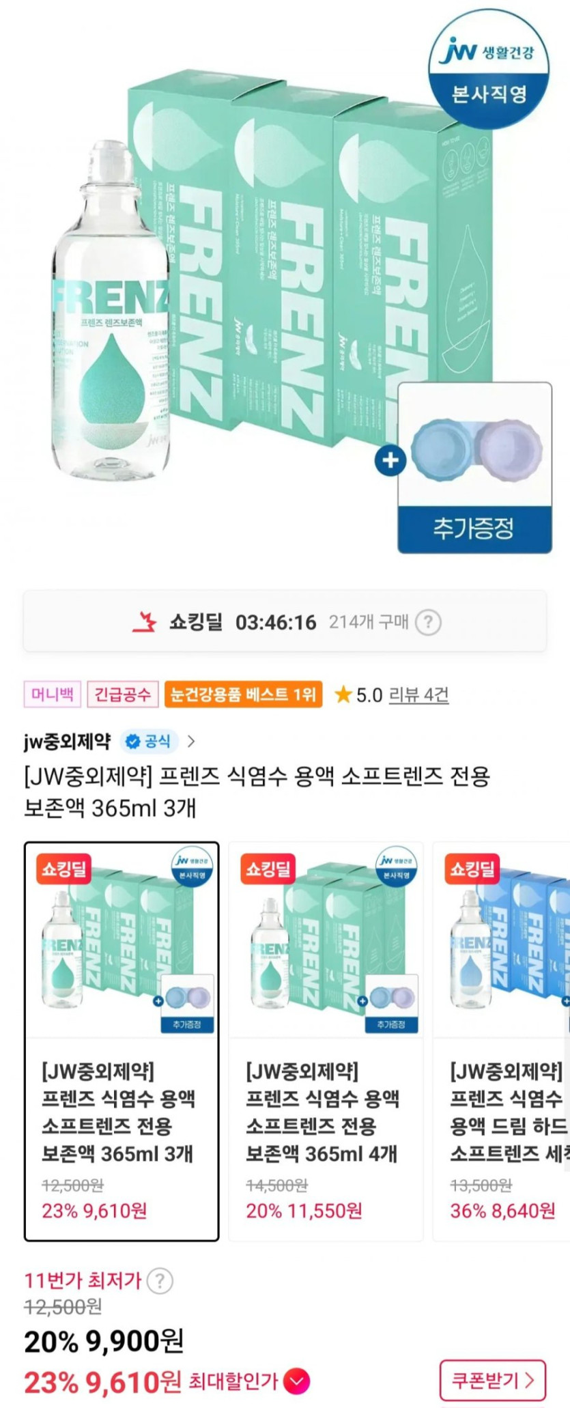This screenshot has height=1408, width=570.
Task: Tap the 추가증정 lens case image
Action: tap(475, 467)
